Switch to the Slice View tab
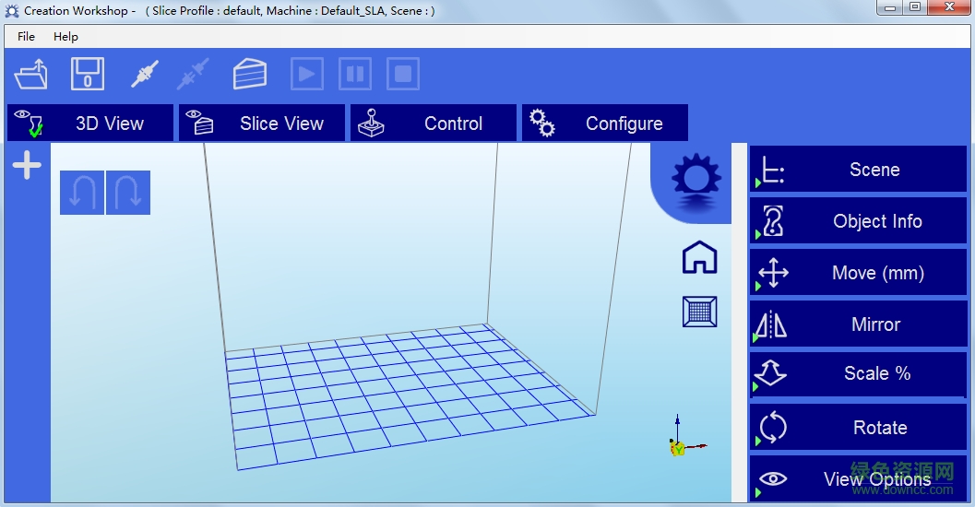 click(x=262, y=123)
